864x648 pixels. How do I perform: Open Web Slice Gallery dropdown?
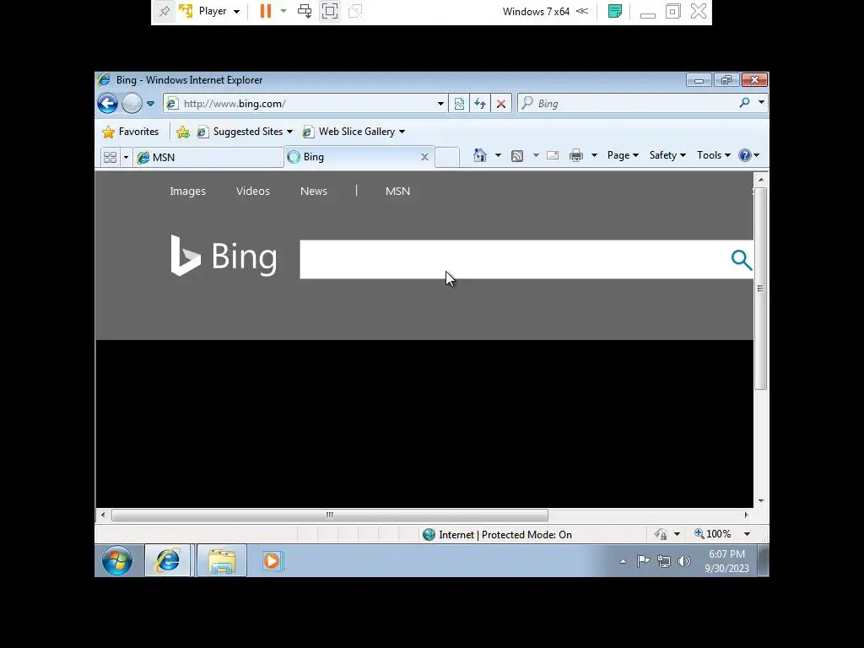[354, 132]
